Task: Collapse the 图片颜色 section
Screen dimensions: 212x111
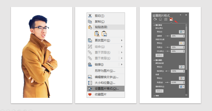Action: pyautogui.click(x=154, y=60)
